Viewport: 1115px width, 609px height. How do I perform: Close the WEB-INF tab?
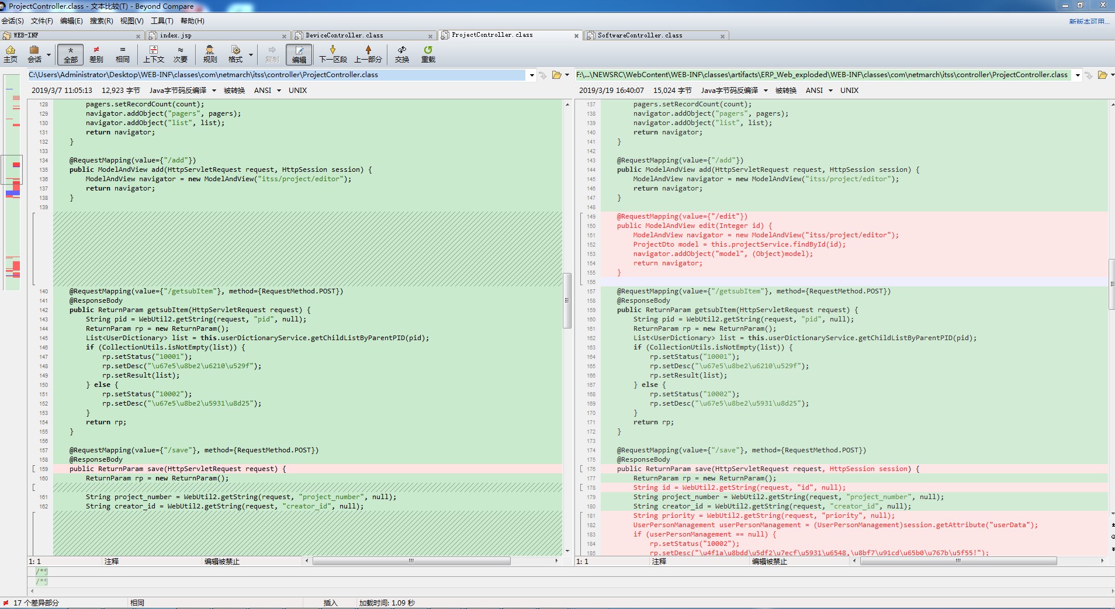pos(138,36)
